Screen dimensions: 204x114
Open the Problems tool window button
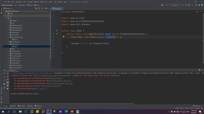22,106
